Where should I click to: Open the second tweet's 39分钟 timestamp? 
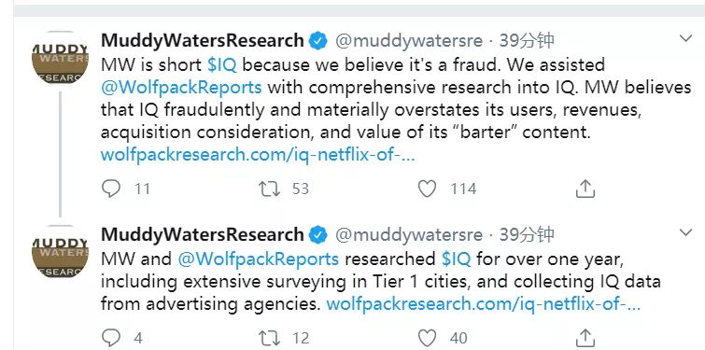527,234
